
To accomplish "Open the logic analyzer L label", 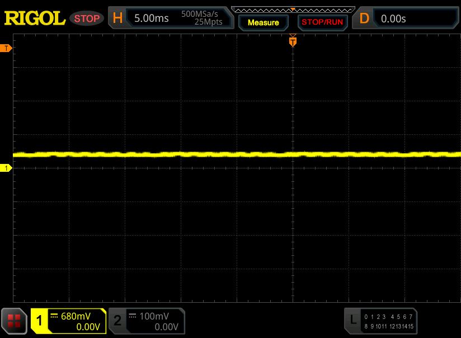I will 353,320.
